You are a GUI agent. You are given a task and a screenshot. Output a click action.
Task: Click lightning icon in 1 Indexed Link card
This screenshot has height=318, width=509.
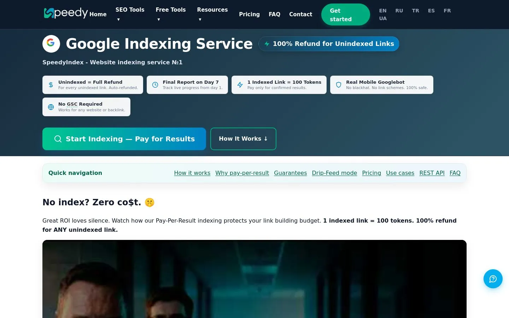click(x=240, y=85)
